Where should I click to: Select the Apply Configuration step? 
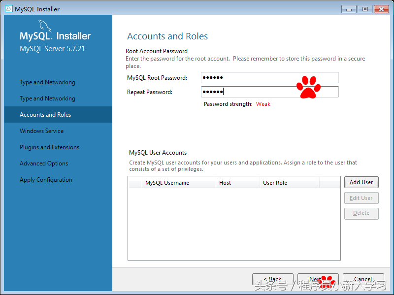coord(46,179)
